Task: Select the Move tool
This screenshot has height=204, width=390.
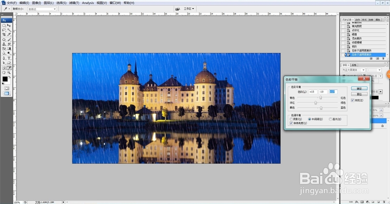Action: click(9, 26)
